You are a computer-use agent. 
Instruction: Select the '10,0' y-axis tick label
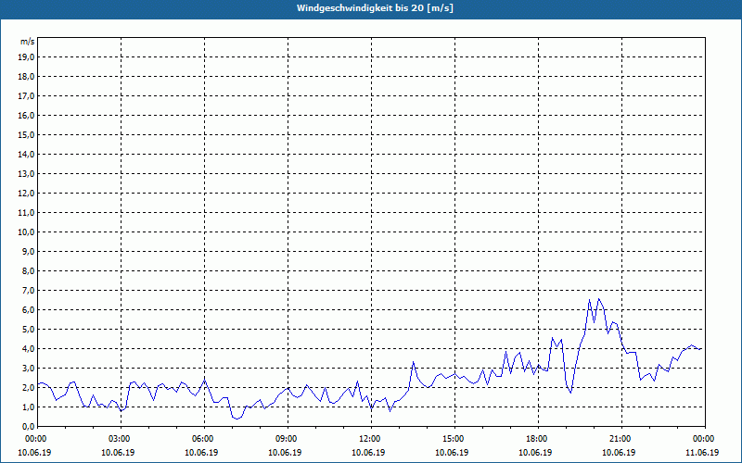point(26,232)
